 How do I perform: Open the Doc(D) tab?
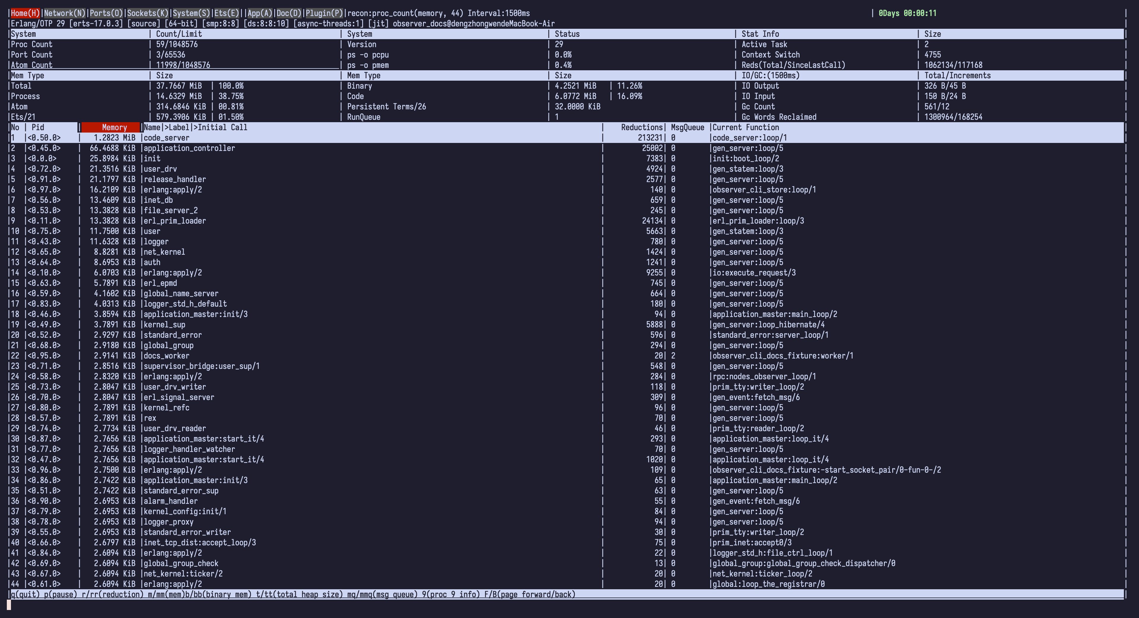pyautogui.click(x=289, y=13)
